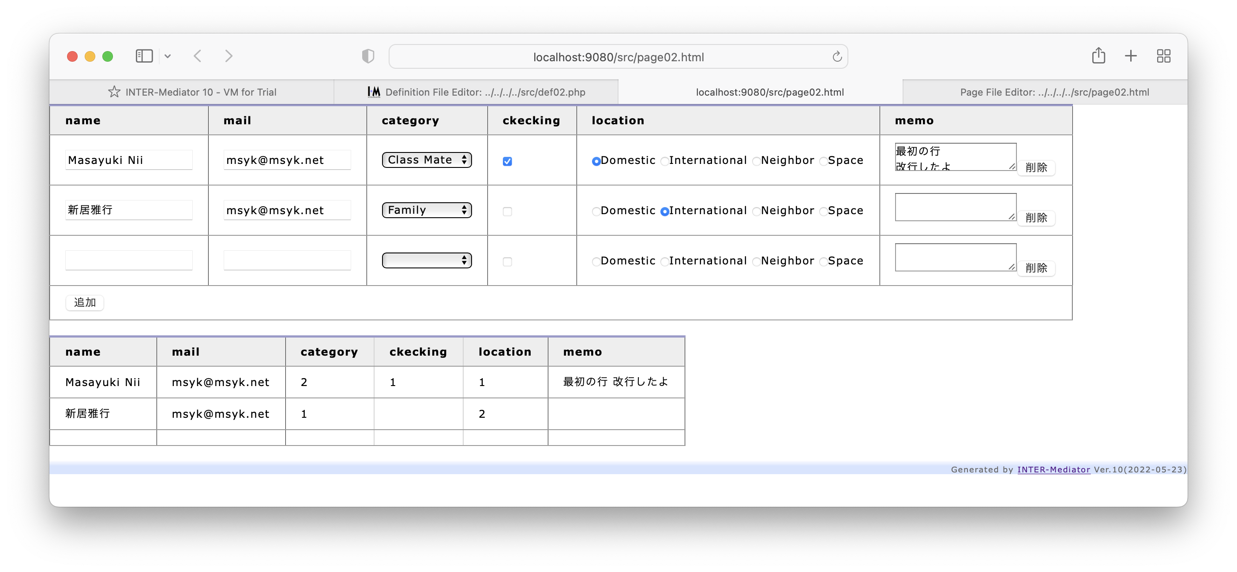The height and width of the screenshot is (572, 1237).
Task: Click the address bar URL field
Action: 618,56
